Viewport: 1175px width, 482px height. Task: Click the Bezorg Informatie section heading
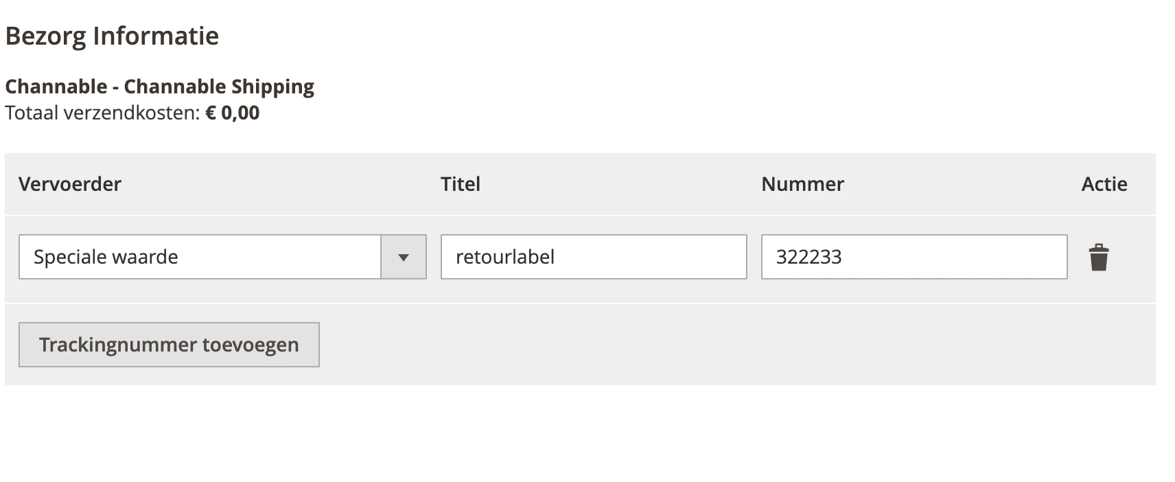[112, 36]
